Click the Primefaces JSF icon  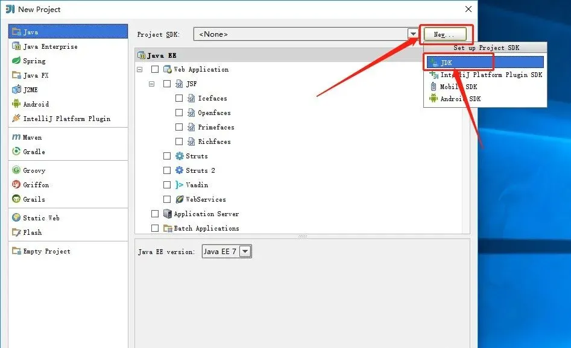point(191,127)
